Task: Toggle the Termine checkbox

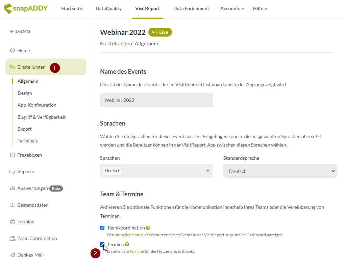Action: pos(102,244)
